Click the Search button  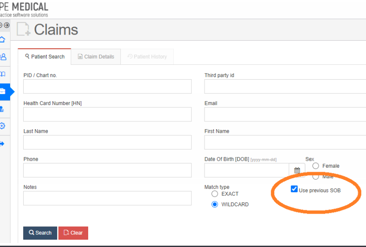coord(40,233)
